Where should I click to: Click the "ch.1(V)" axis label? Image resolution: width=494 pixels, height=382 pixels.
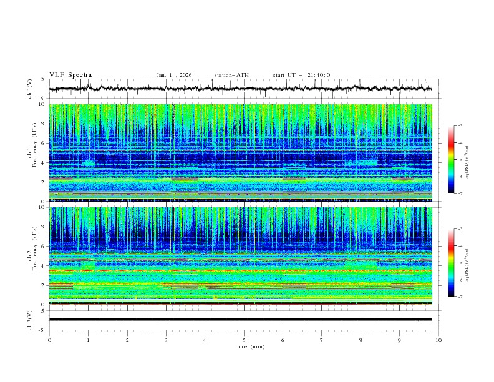[30, 89]
